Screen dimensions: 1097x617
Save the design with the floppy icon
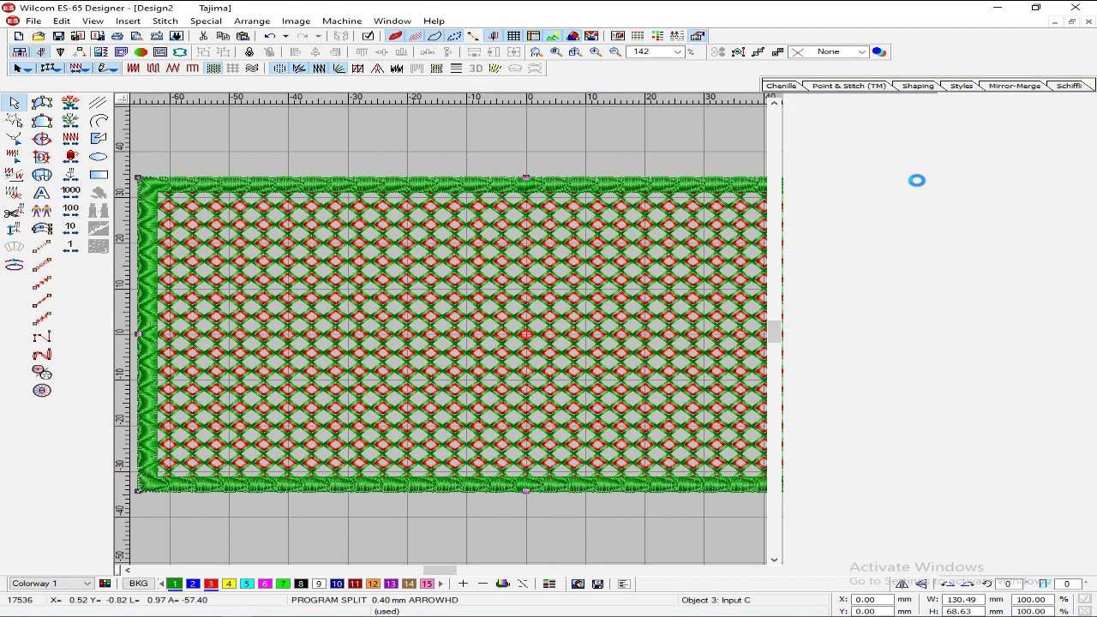click(x=58, y=36)
